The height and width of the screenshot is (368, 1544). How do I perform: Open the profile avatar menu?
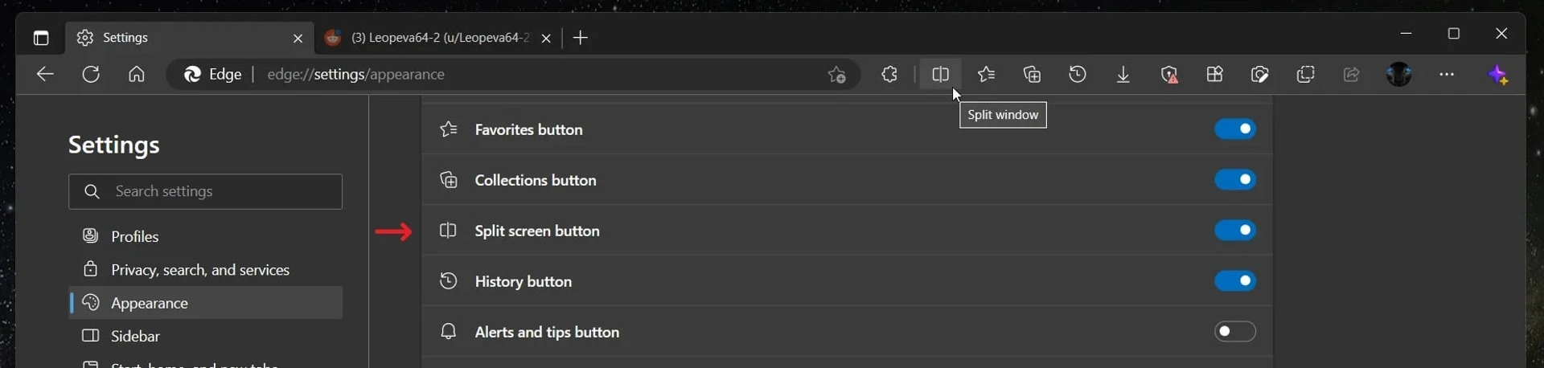pyautogui.click(x=1399, y=75)
